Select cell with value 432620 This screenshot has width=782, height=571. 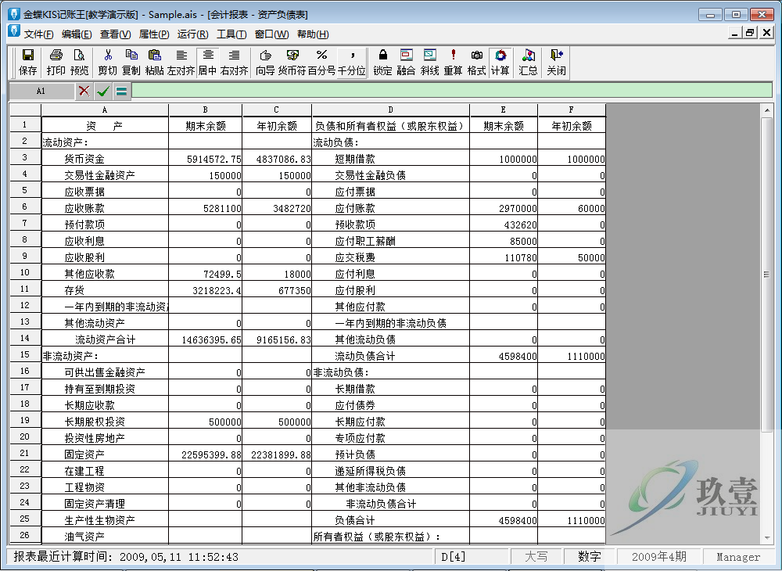tap(504, 225)
